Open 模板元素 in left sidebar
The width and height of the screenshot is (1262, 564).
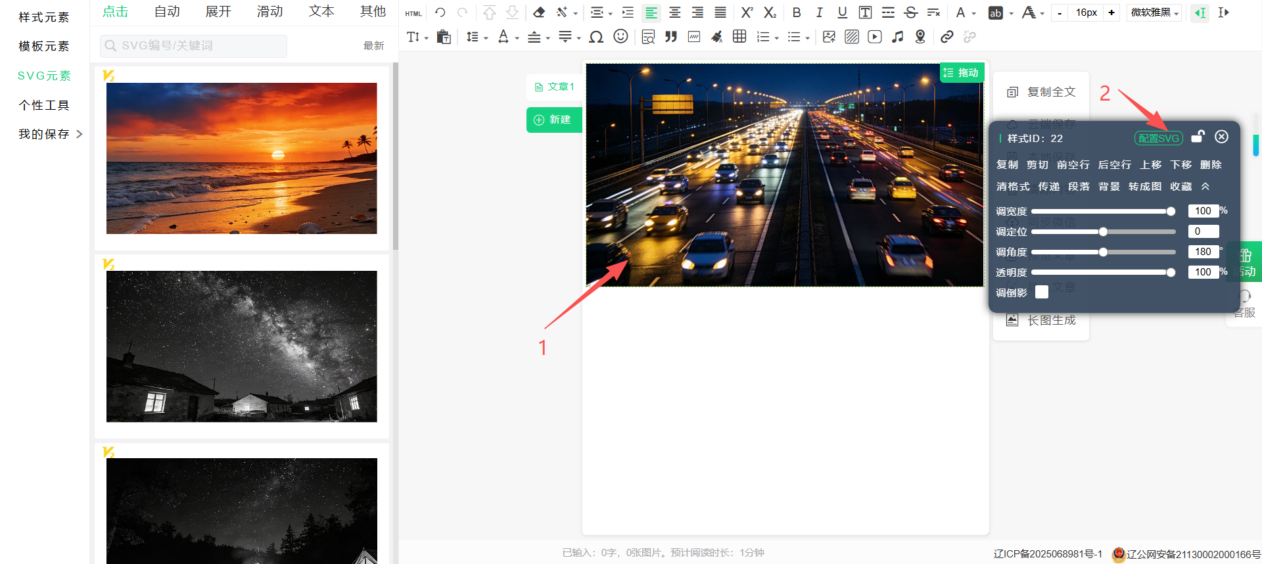(43, 46)
